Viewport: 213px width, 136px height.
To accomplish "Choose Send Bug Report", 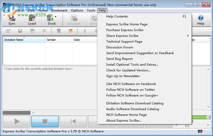I will point(145,59).
